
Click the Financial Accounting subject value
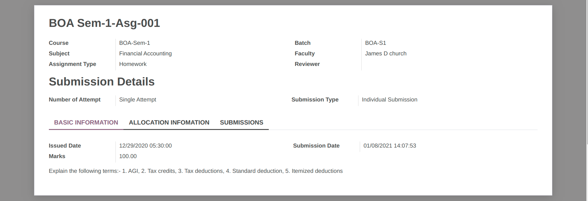(145, 53)
